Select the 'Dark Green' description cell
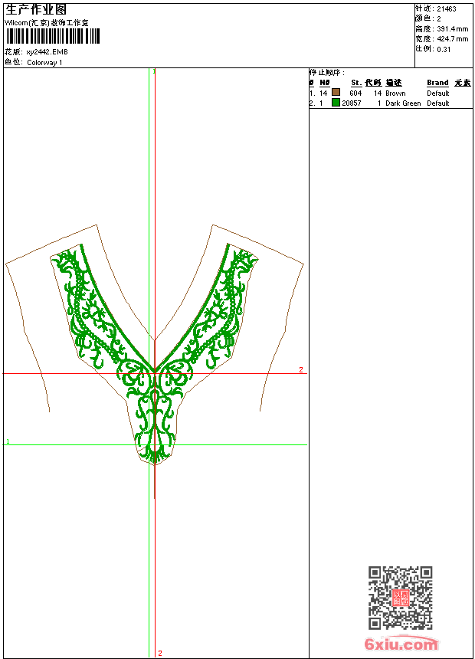Image resolution: width=475 pixels, height=659 pixels. click(403, 103)
